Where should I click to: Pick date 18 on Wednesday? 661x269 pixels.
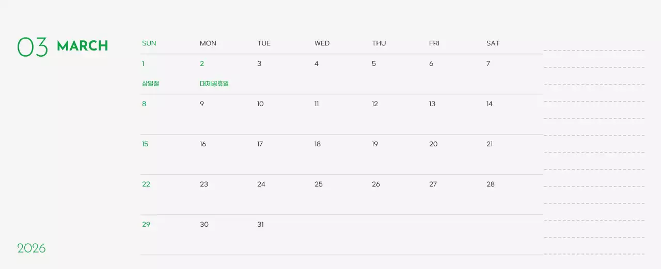(318, 144)
